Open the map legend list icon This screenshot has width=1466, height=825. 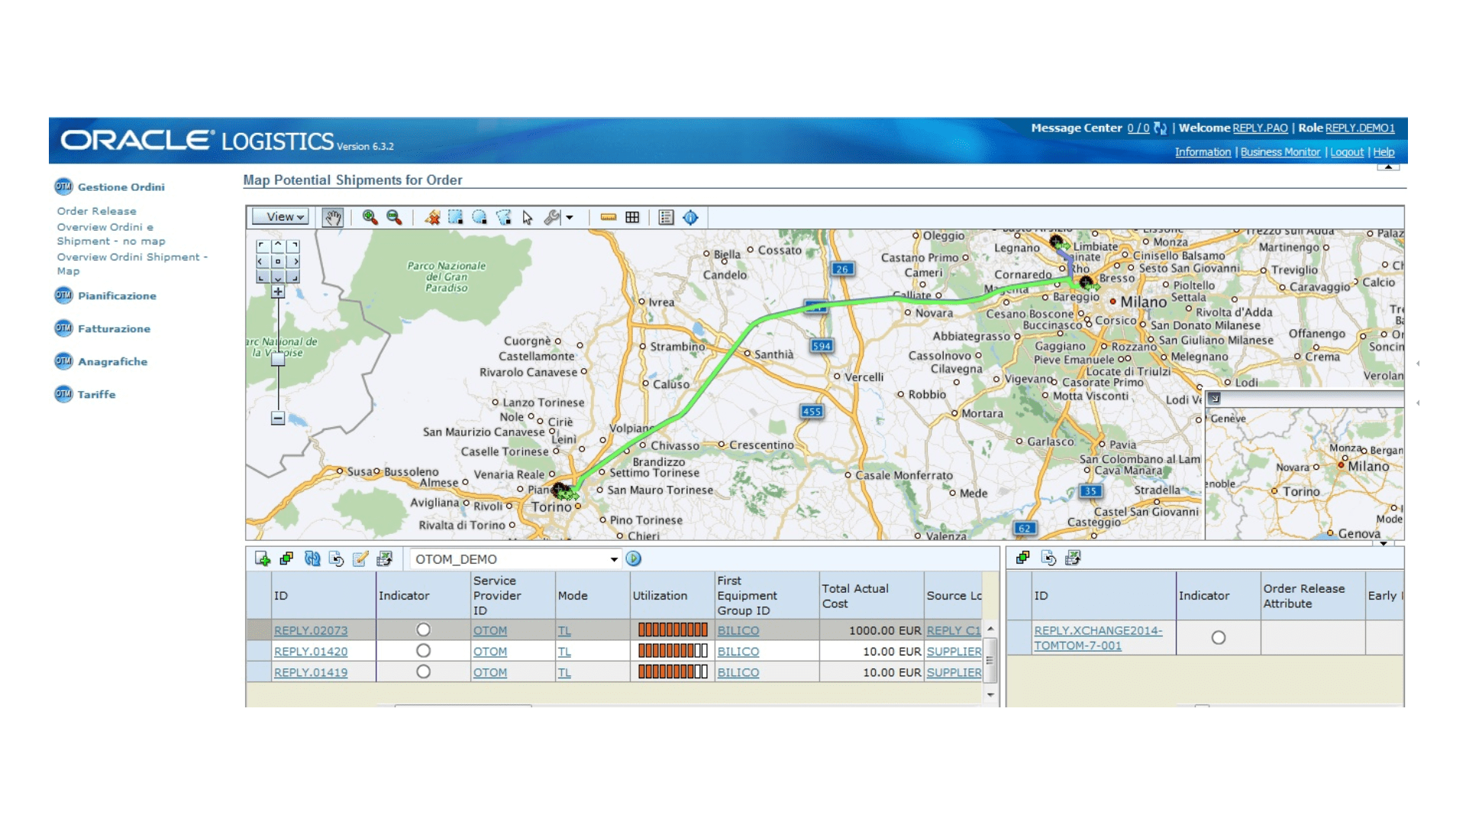point(666,218)
